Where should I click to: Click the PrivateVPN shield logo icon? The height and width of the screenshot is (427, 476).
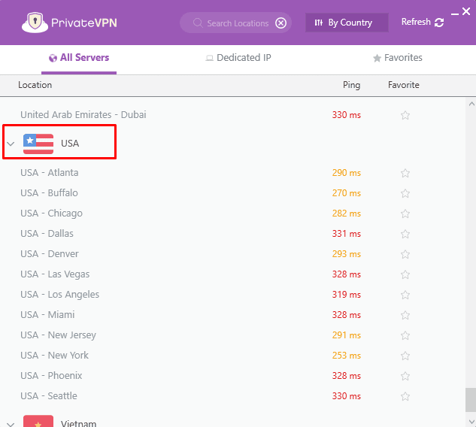pyautogui.click(x=32, y=23)
